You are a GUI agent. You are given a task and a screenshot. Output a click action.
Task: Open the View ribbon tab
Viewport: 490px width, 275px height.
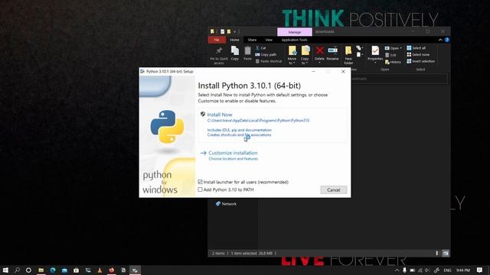click(269, 40)
